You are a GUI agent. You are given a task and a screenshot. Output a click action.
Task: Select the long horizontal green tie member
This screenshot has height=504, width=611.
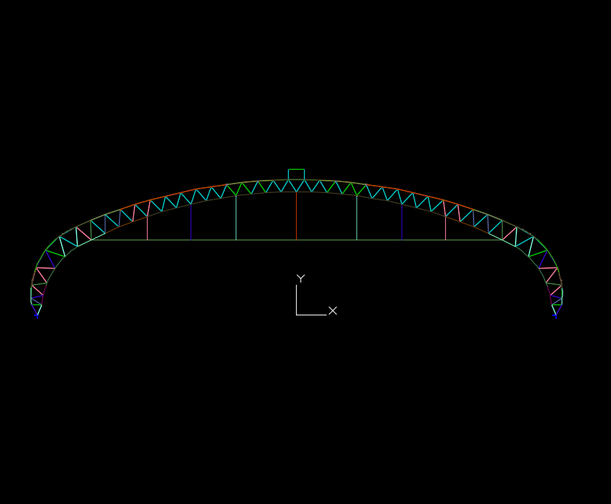pos(297,240)
